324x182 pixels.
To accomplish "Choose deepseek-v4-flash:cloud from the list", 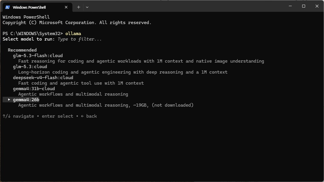I will (x=43, y=78).
